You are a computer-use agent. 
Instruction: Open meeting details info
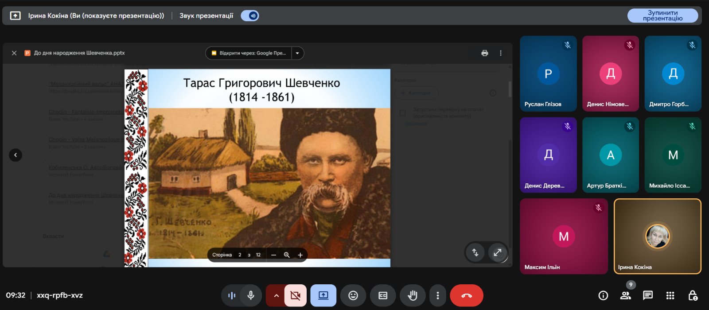(603, 295)
